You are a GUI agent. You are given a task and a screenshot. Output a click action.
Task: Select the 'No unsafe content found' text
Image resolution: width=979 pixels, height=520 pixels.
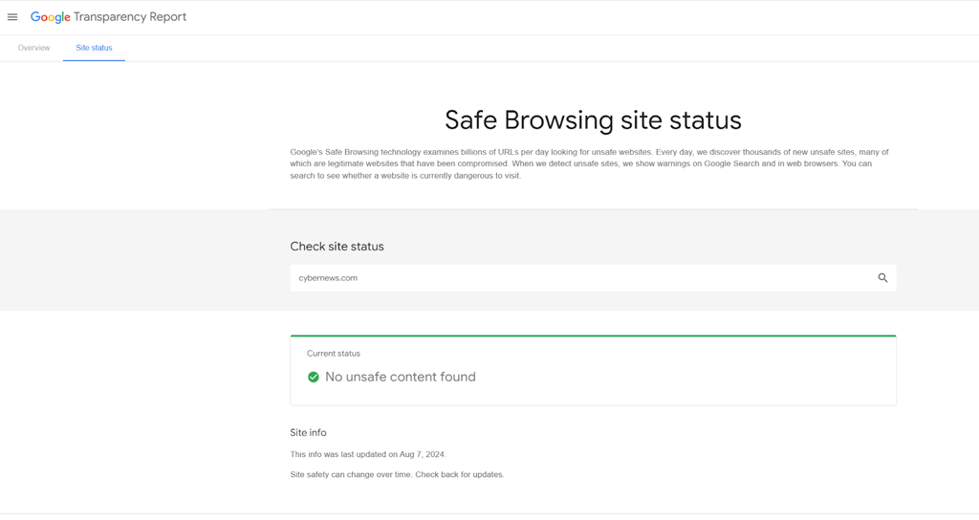coord(401,377)
